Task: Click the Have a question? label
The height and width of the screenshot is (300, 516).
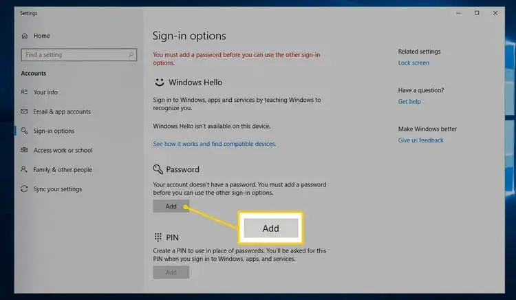Action: 421,90
